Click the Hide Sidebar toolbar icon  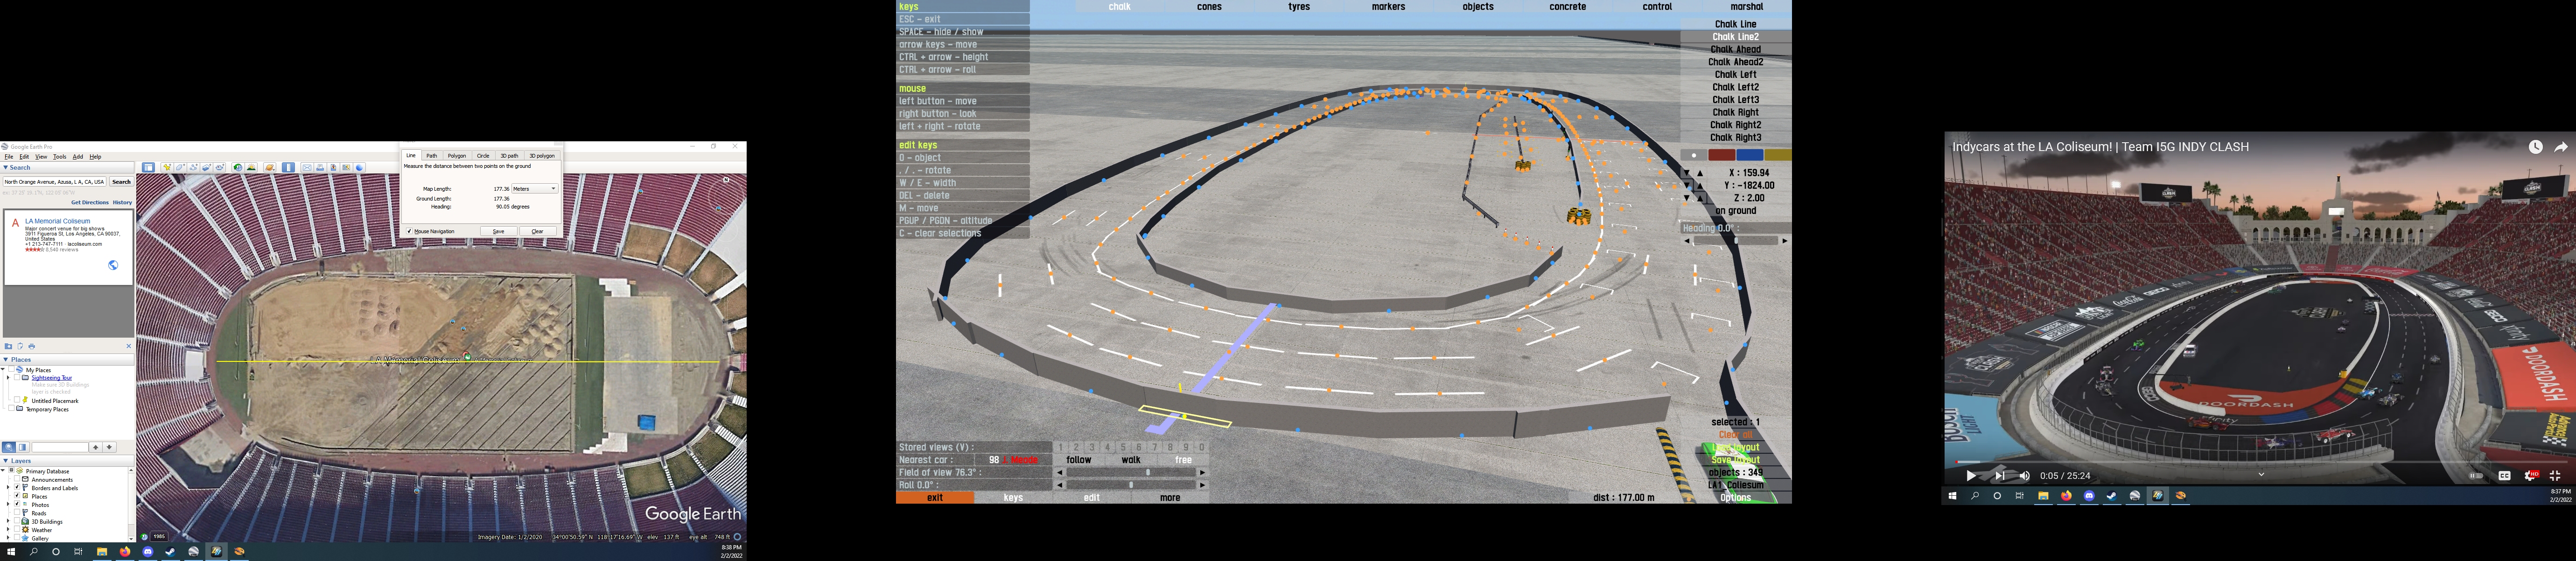click(x=149, y=167)
